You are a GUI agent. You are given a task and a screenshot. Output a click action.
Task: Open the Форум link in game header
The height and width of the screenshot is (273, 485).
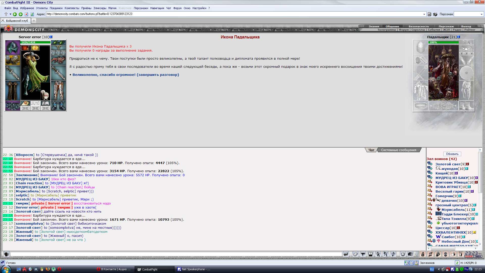(404, 30)
